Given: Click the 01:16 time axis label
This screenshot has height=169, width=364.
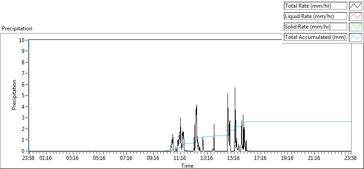Looking at the screenshot, I should [x=46, y=159].
